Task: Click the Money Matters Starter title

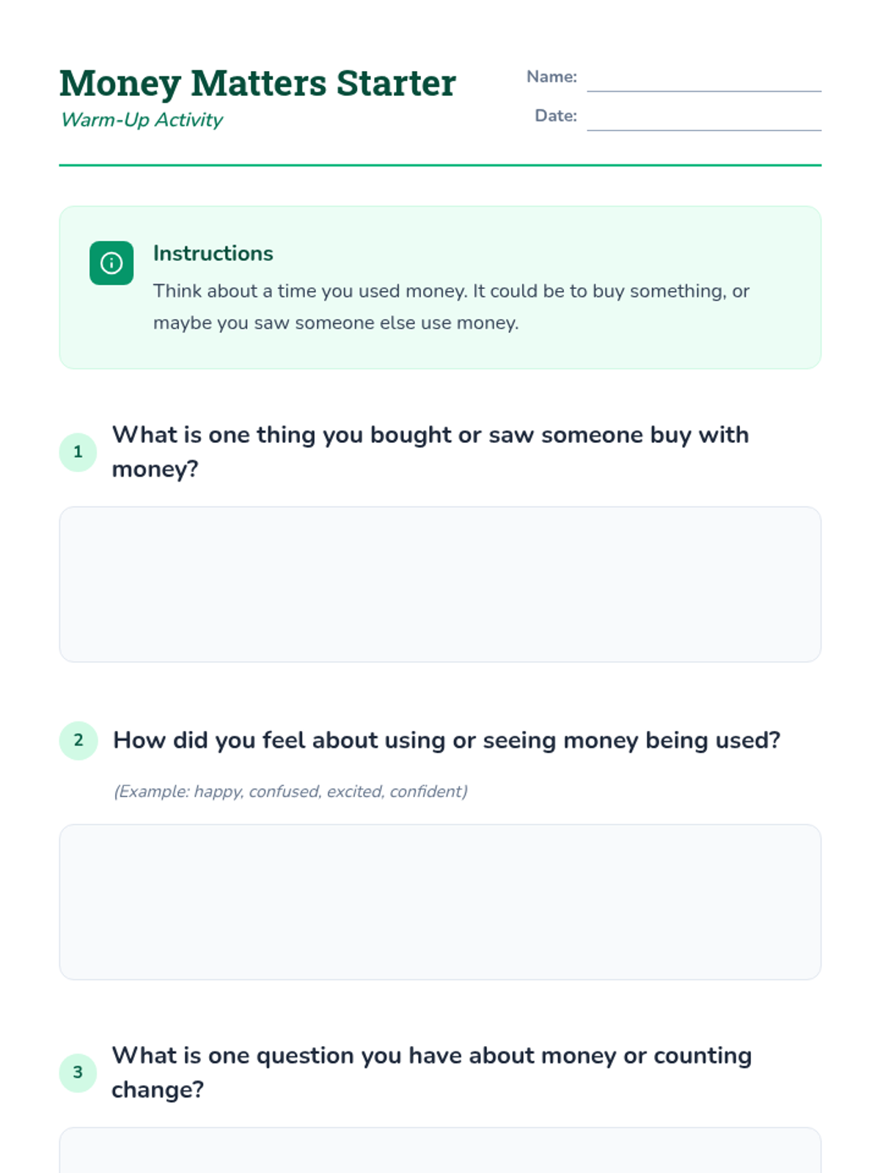Action: point(257,83)
